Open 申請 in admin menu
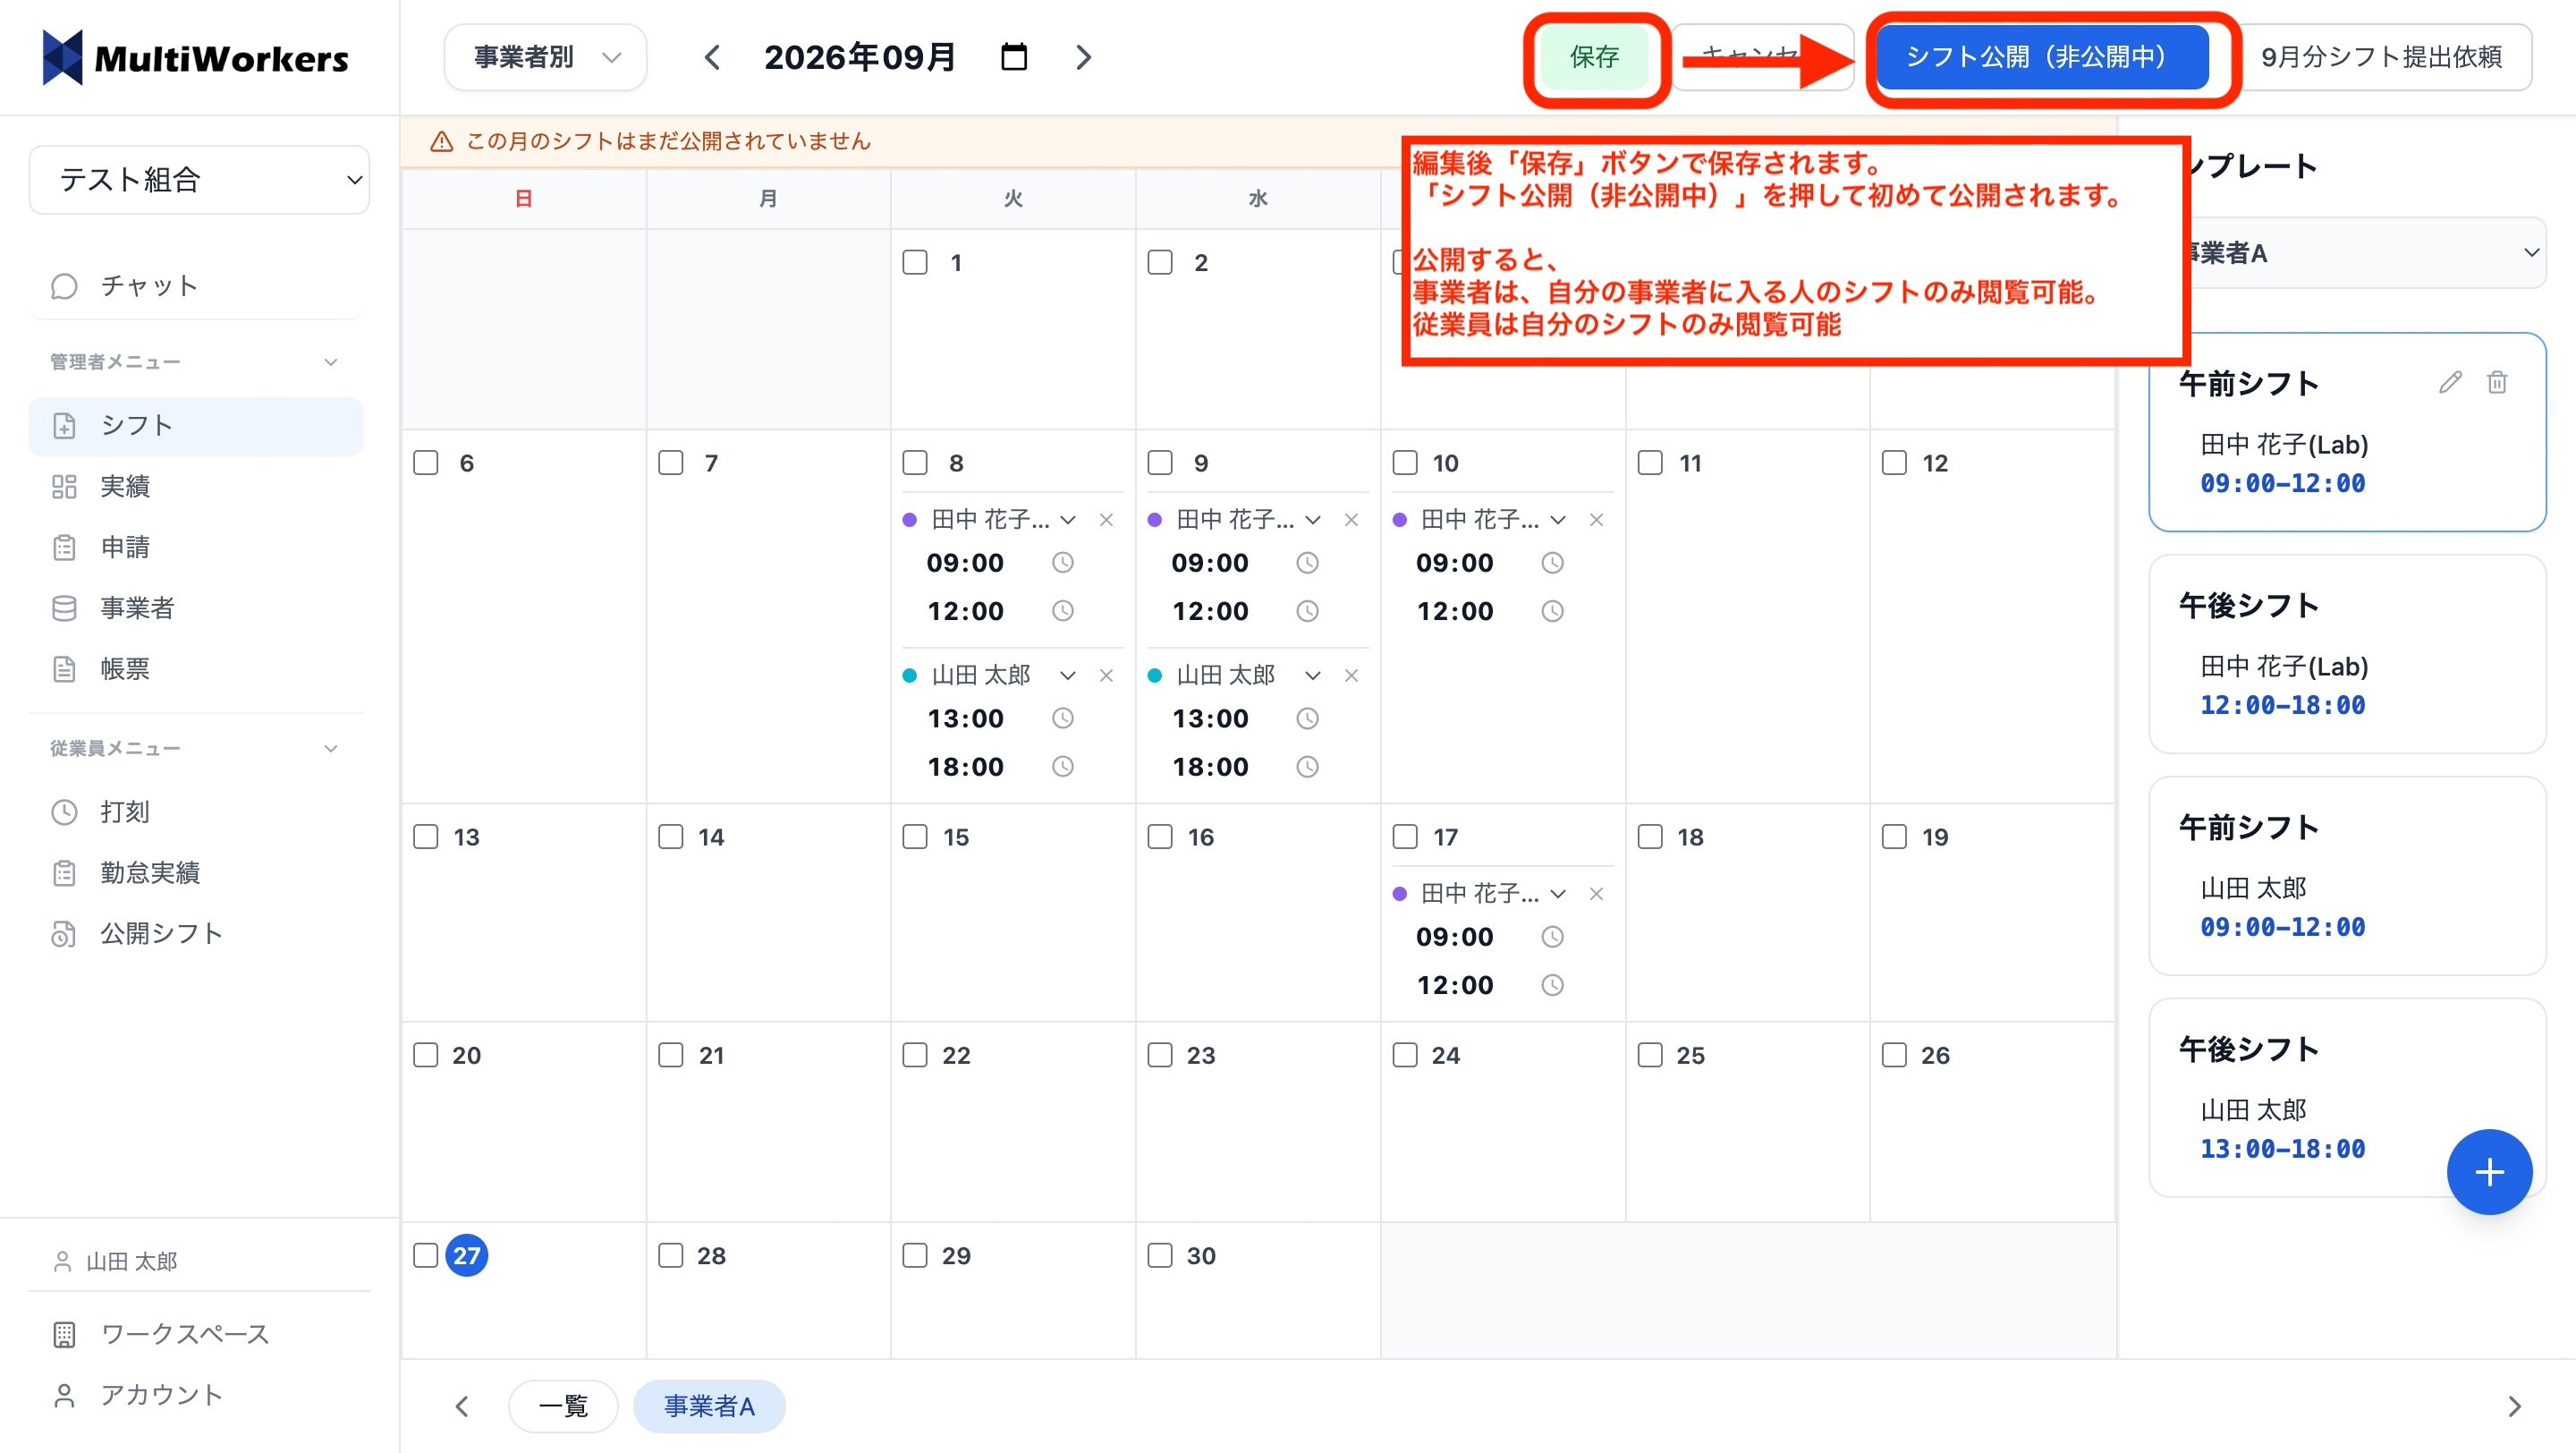 [196, 547]
